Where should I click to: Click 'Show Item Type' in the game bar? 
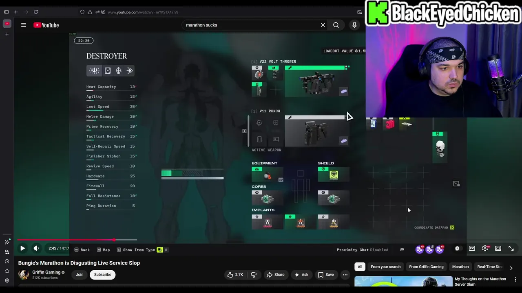tap(139, 250)
